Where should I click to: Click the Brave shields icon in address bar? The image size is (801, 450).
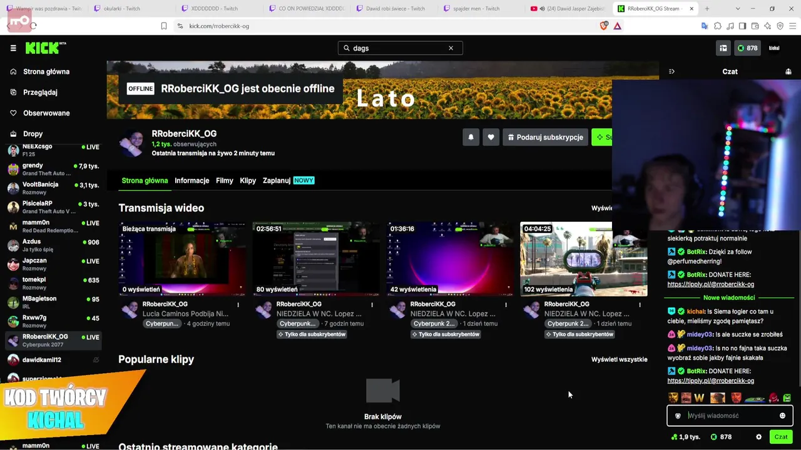pyautogui.click(x=604, y=26)
